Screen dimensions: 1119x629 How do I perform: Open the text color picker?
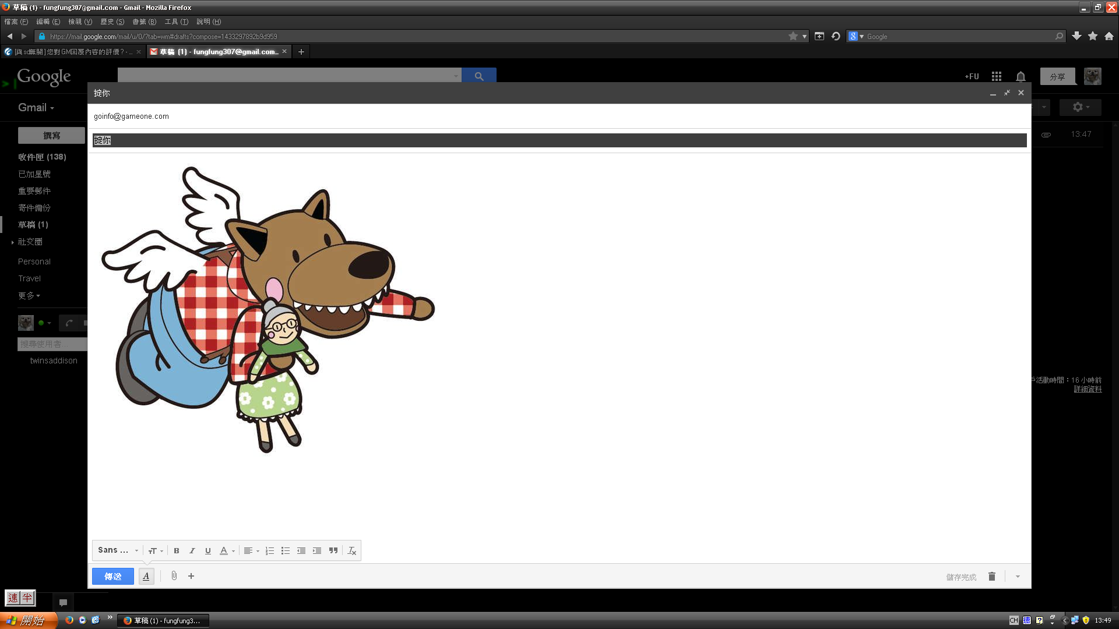(x=227, y=550)
